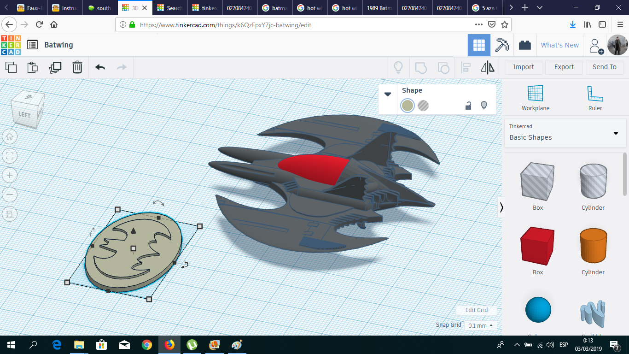Open Firefox from the taskbar
Viewport: 629px width, 354px height.
point(169,345)
